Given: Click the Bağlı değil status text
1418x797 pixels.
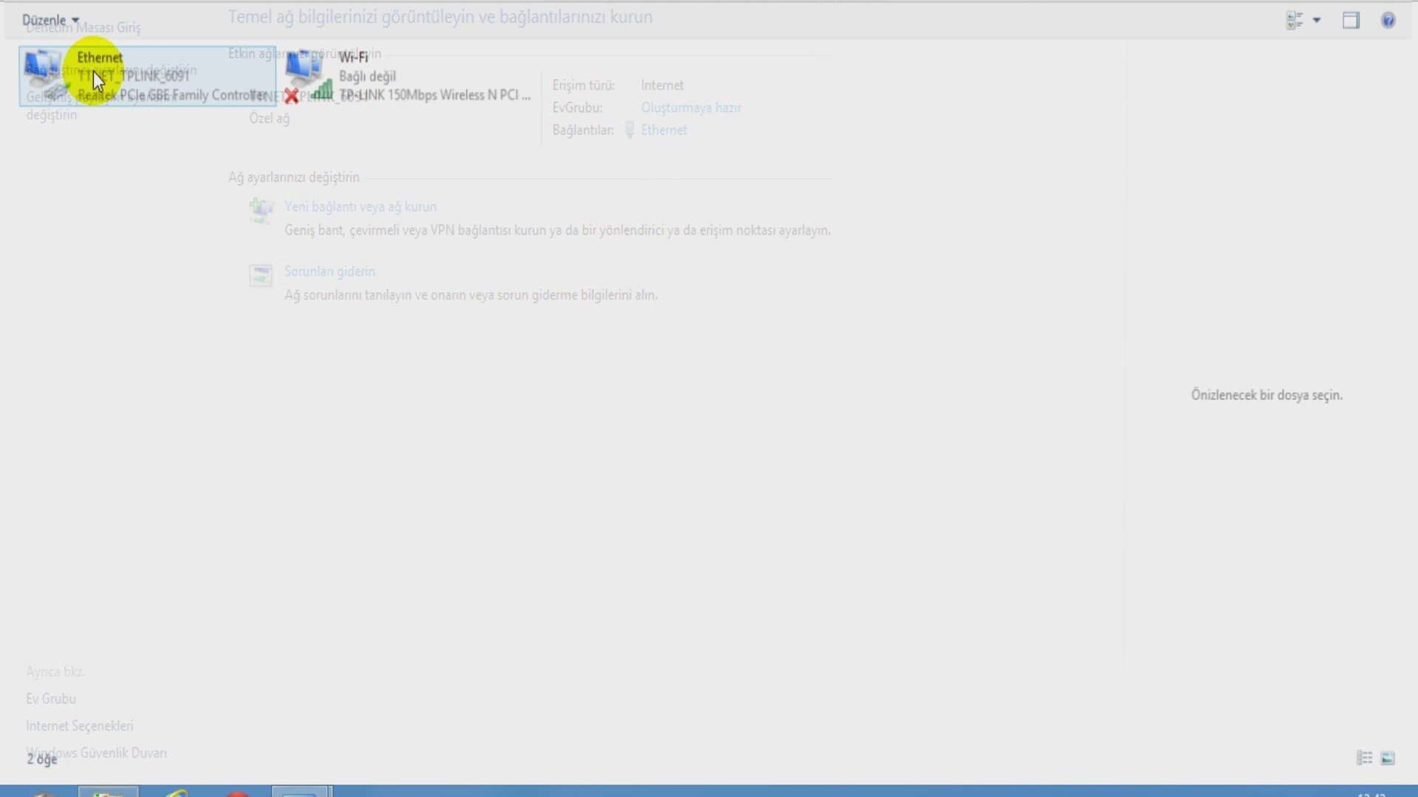Looking at the screenshot, I should (x=367, y=77).
